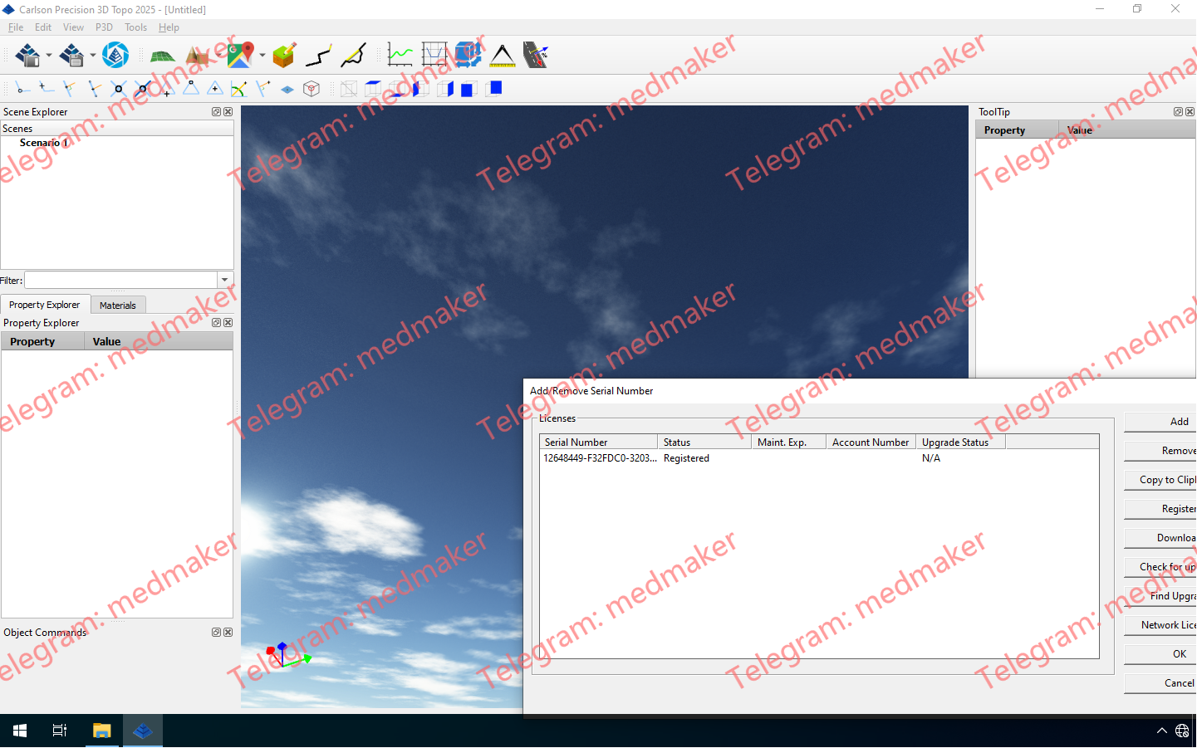The image size is (1197, 748).
Task: Select Scenario 1 in Scenes list
Action: point(44,143)
